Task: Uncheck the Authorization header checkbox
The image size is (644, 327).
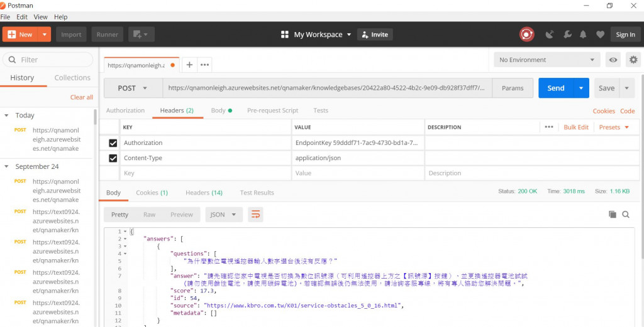Action: click(113, 143)
